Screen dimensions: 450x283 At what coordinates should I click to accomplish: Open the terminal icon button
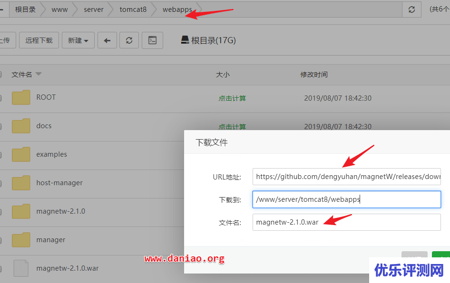152,40
